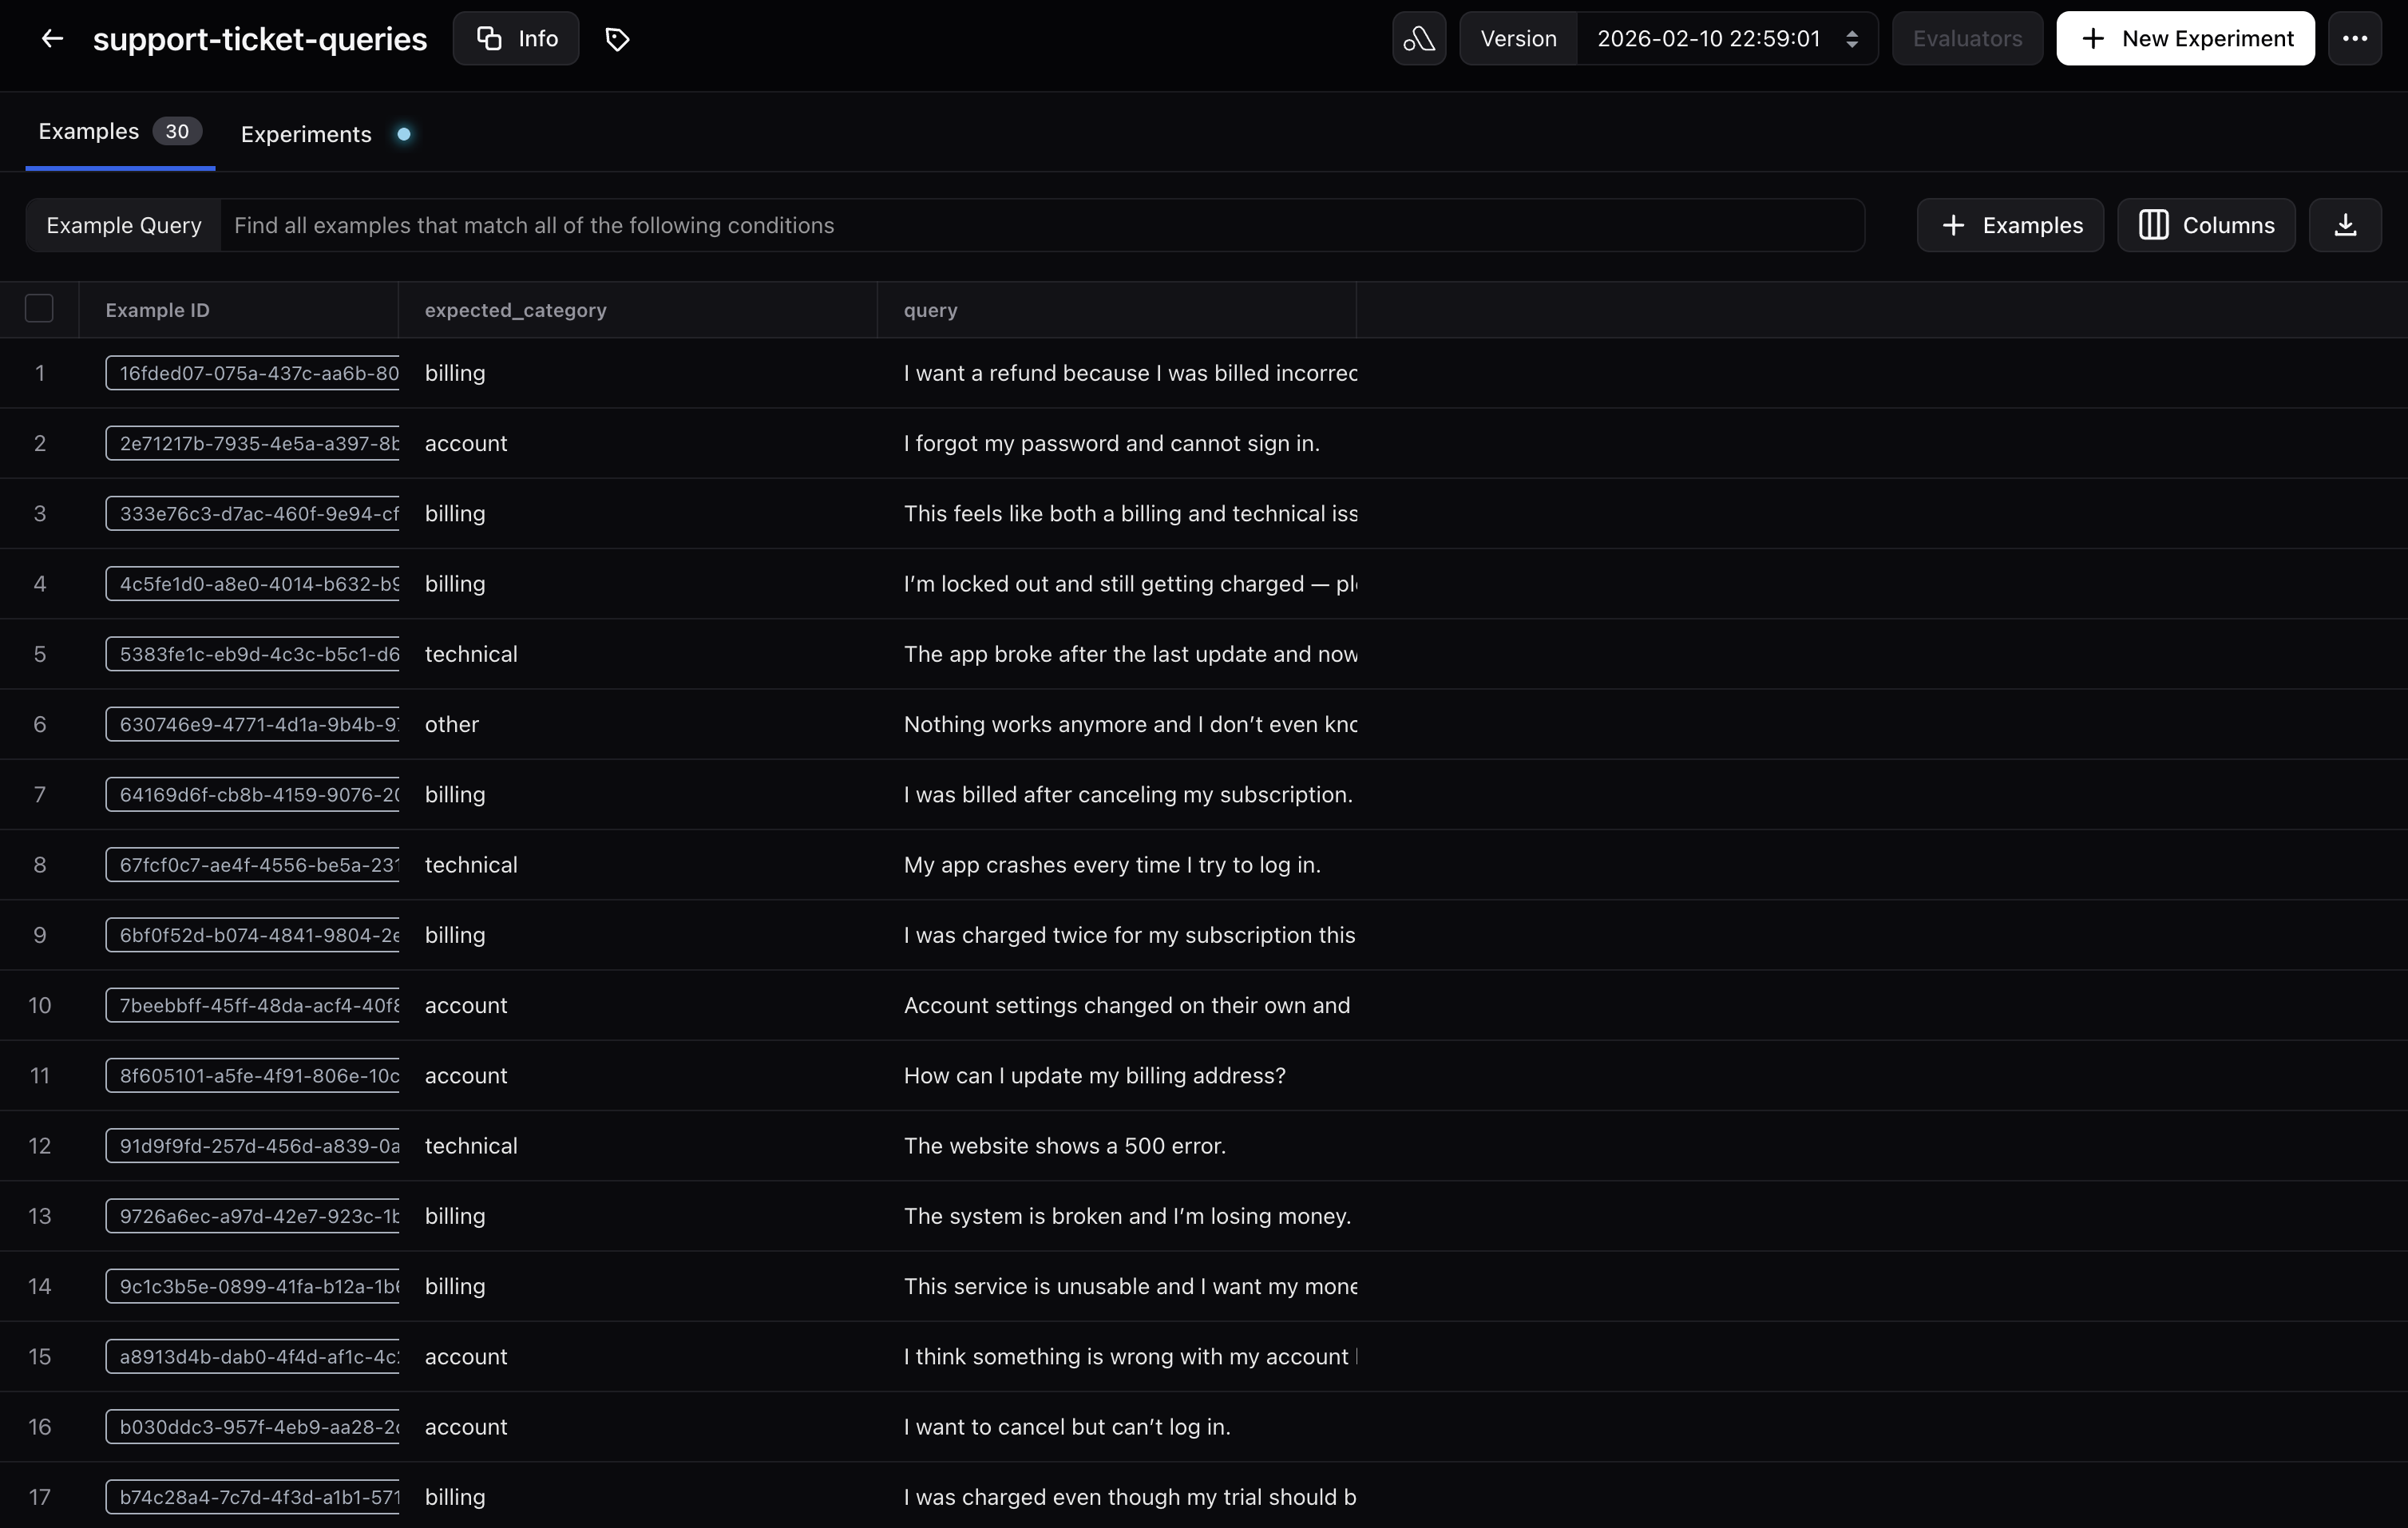Viewport: 2408px width, 1528px height.
Task: Click example ID 16fded07 in row 1
Action: click(253, 373)
